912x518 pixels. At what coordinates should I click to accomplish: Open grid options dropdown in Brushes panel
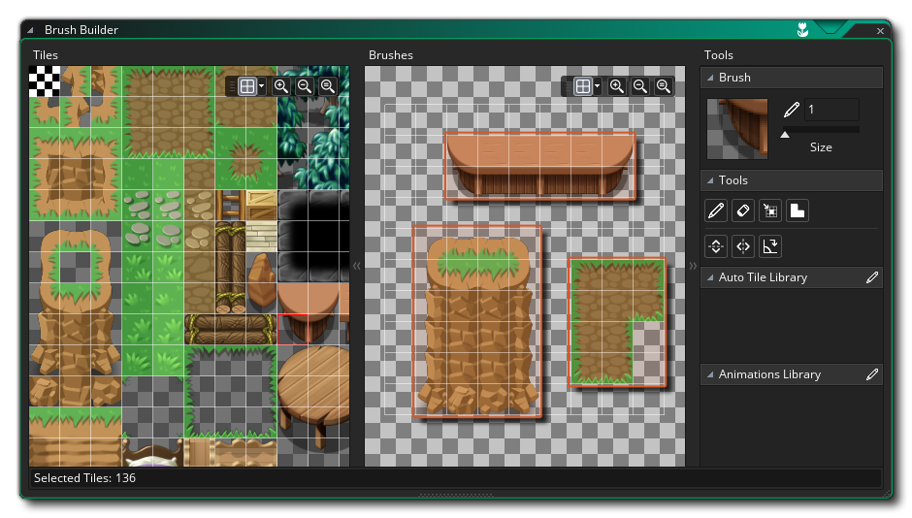(x=598, y=86)
